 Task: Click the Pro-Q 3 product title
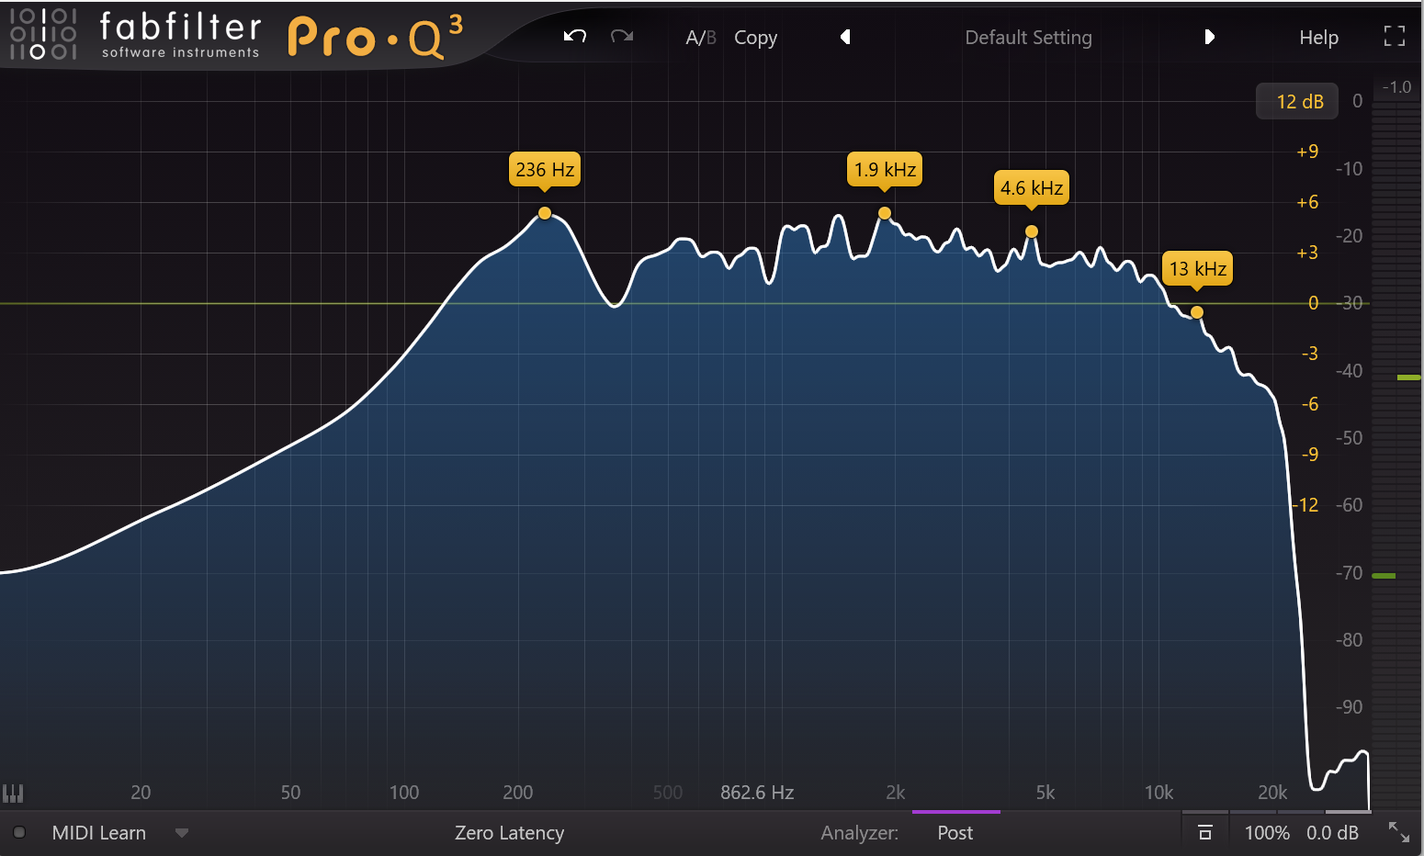(x=376, y=37)
